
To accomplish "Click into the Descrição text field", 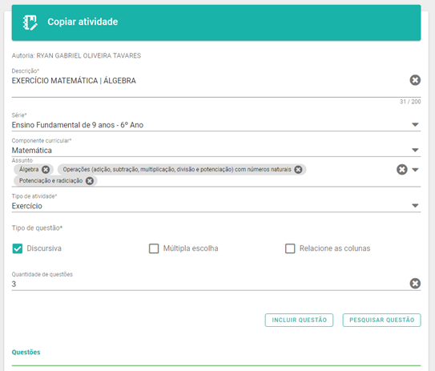I will (208, 81).
